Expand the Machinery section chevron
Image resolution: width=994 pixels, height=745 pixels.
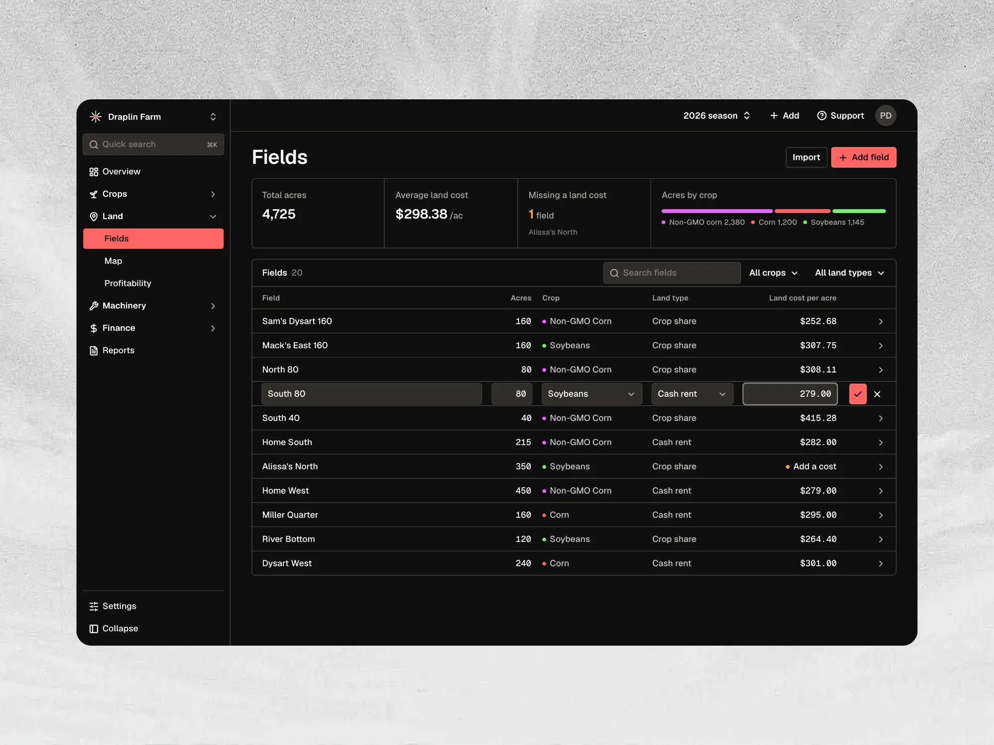coord(213,306)
